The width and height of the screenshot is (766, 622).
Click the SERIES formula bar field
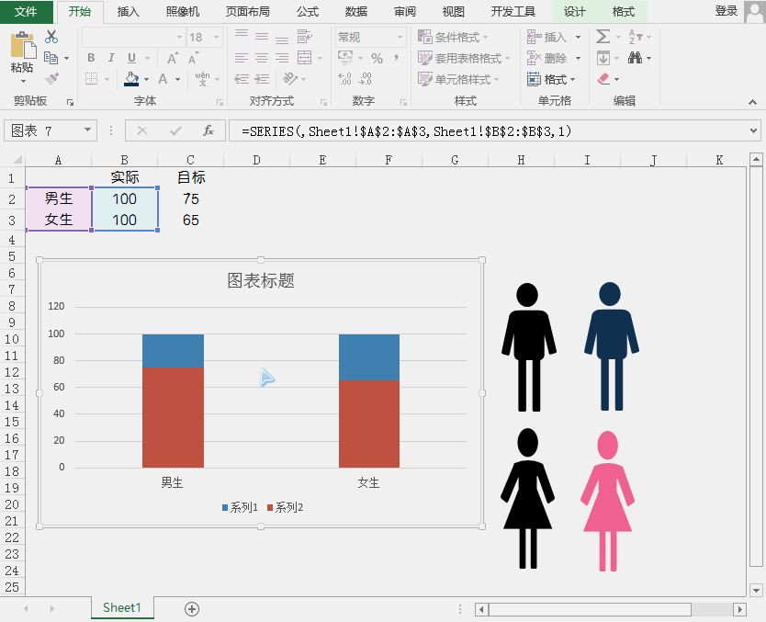coord(487,131)
